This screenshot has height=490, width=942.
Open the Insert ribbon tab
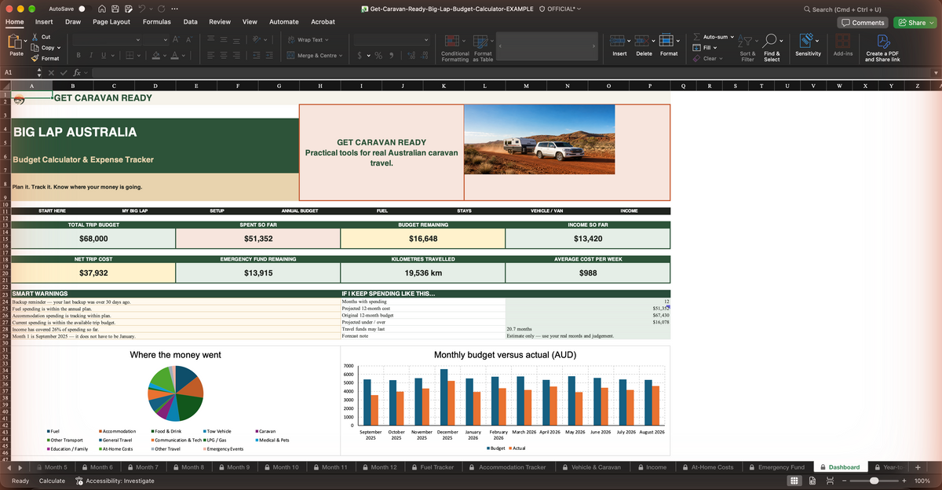(44, 22)
